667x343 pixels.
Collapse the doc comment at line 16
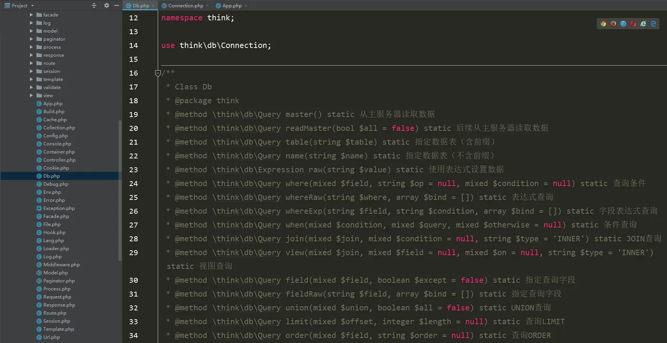[x=158, y=73]
